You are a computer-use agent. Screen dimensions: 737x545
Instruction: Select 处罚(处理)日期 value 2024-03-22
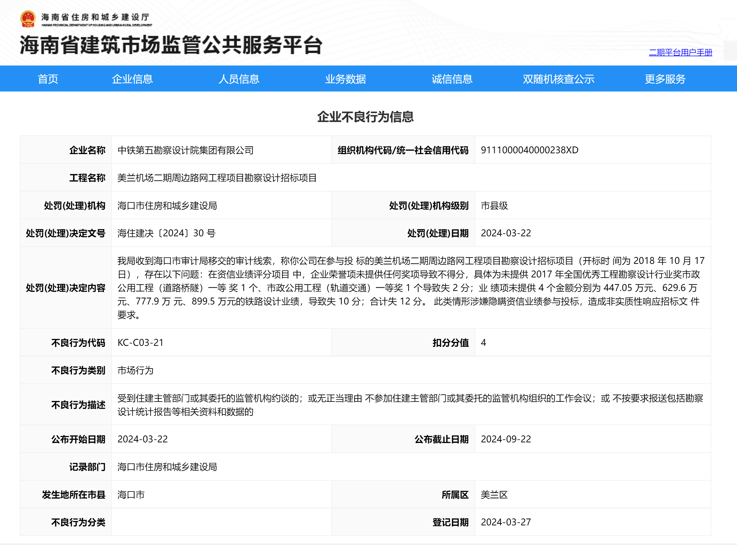[506, 233]
